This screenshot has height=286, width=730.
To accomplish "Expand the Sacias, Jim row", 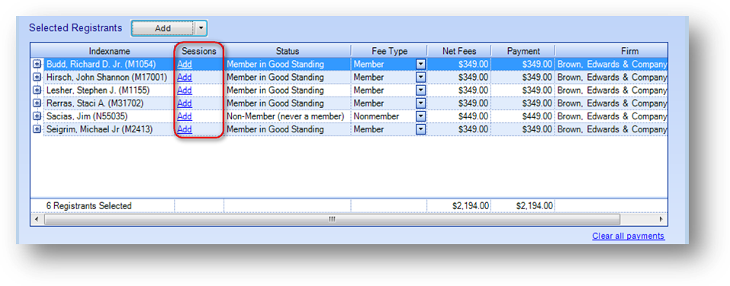I will pos(37,116).
